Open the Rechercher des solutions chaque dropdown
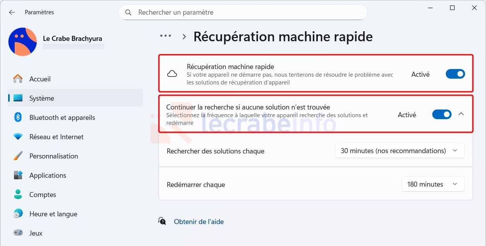The width and height of the screenshot is (486, 246). (x=399, y=151)
